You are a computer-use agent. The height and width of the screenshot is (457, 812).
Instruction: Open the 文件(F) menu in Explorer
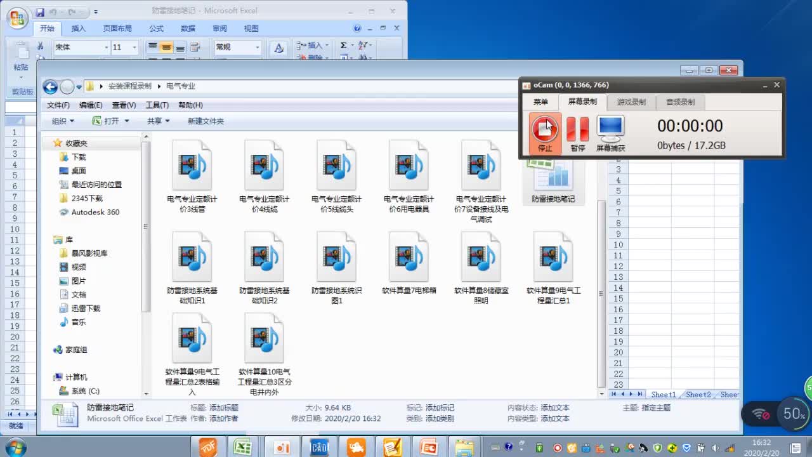tap(58, 105)
